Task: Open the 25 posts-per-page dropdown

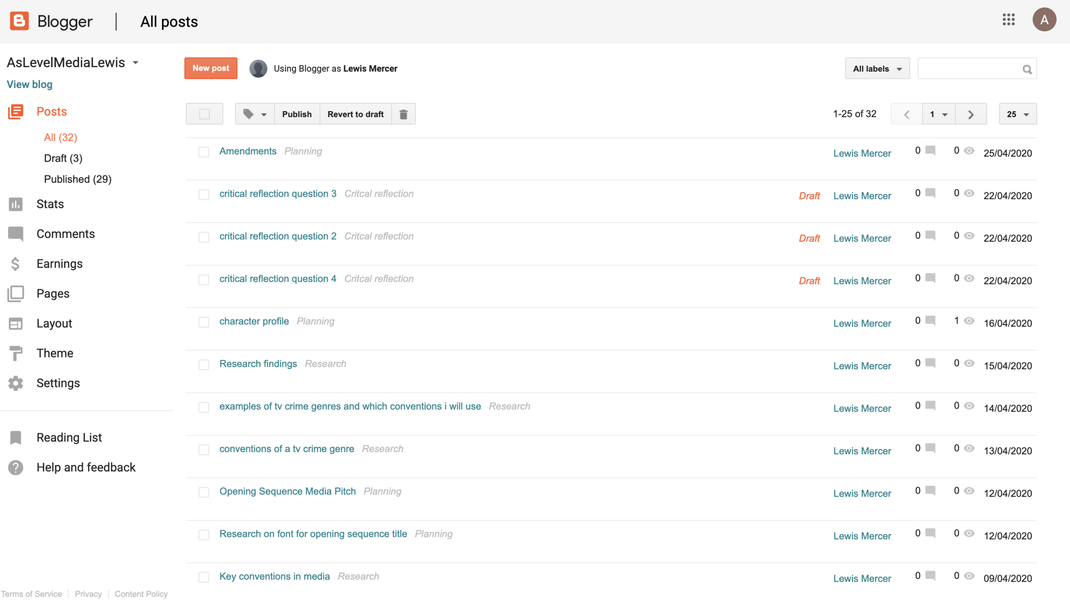Action: pyautogui.click(x=1018, y=114)
